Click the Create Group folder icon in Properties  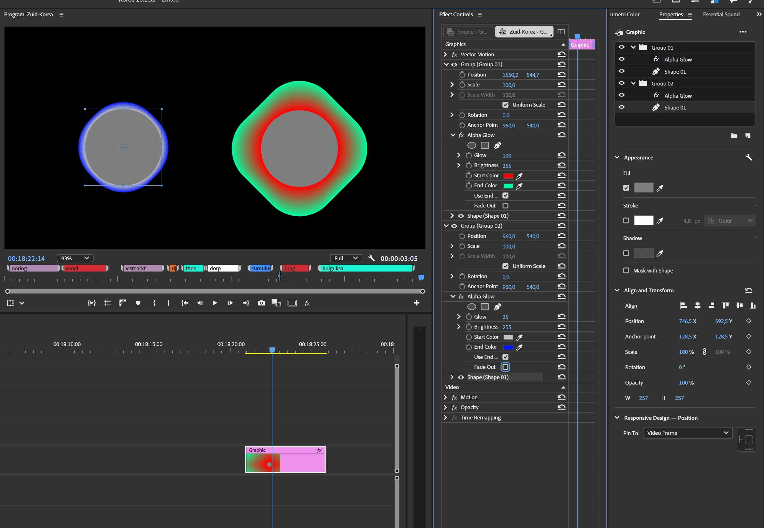pos(734,136)
